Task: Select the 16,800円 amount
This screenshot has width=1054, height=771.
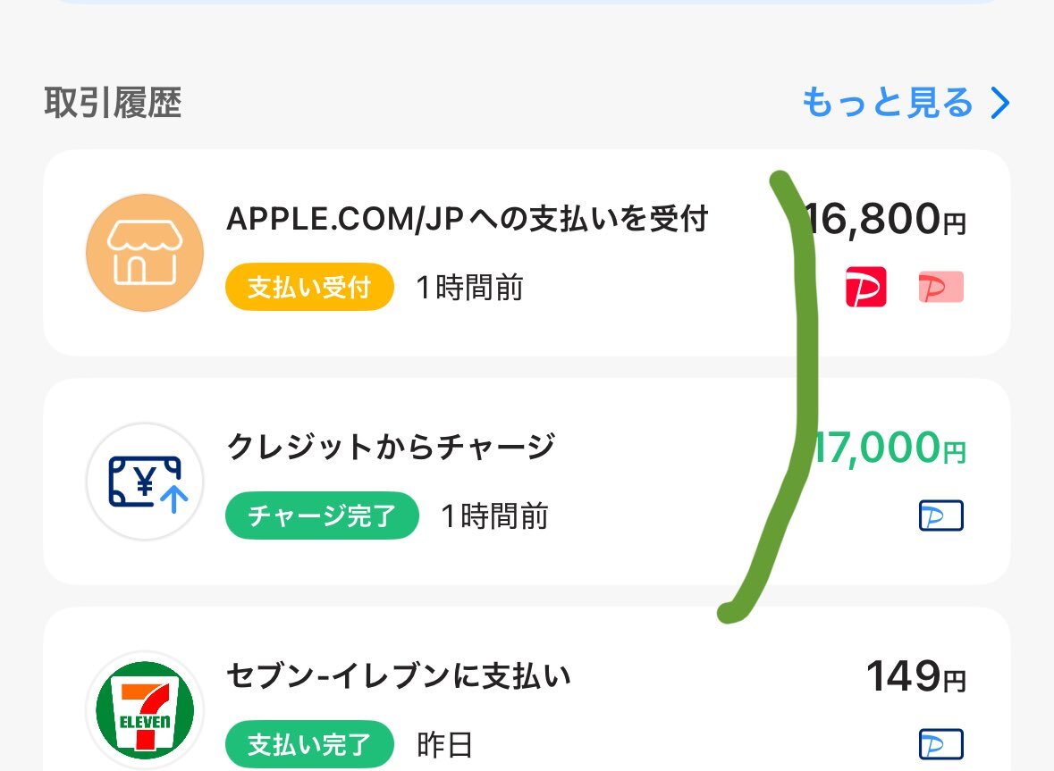Action: [x=885, y=218]
